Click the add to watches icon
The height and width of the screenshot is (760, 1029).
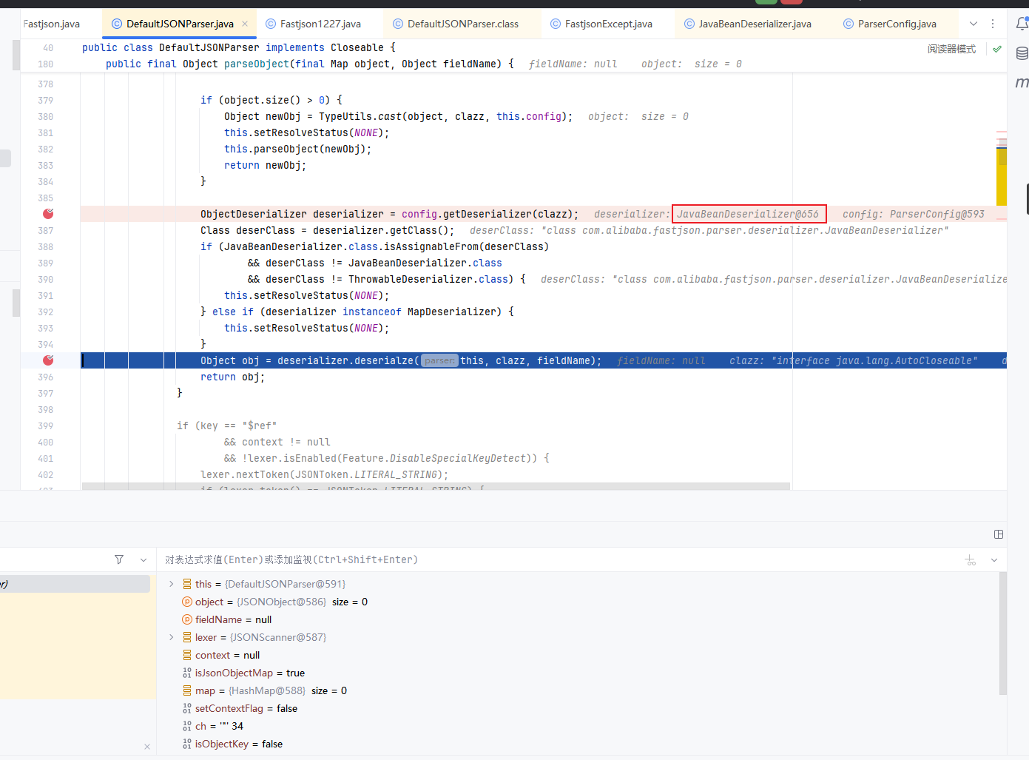(x=971, y=559)
